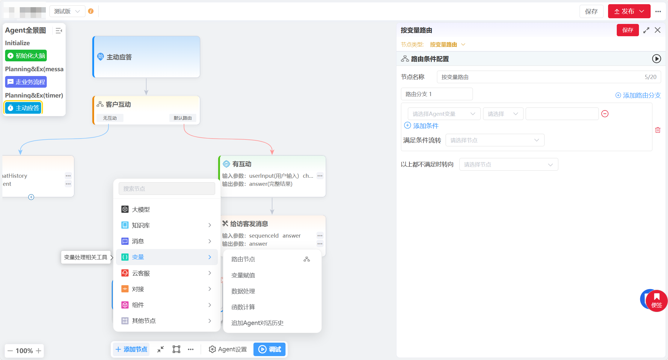Expand the properties panel with arrows icon
Viewport: 668px width, 360px height.
tap(646, 30)
